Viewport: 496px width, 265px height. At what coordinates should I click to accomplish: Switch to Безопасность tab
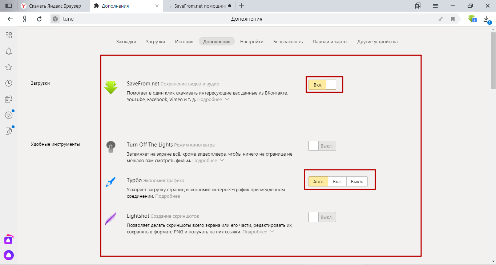point(288,41)
